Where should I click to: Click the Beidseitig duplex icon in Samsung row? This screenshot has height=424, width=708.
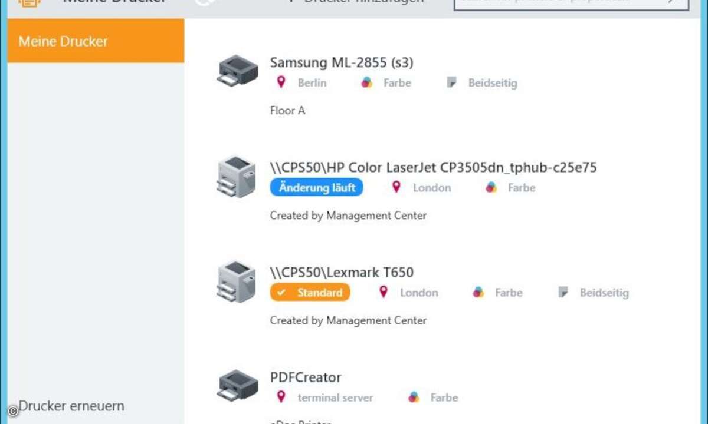tap(451, 82)
